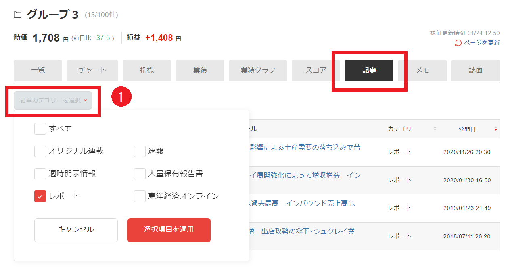Click the 前日比 -37.5 text
Screen dimensions: 510x271
pos(93,38)
